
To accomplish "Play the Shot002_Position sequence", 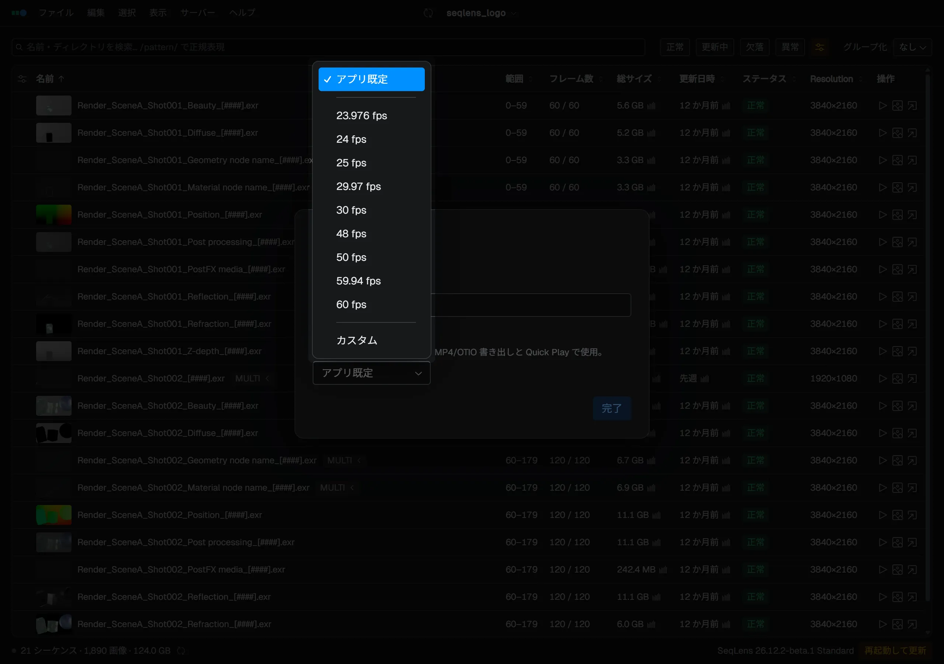I will pyautogui.click(x=883, y=515).
